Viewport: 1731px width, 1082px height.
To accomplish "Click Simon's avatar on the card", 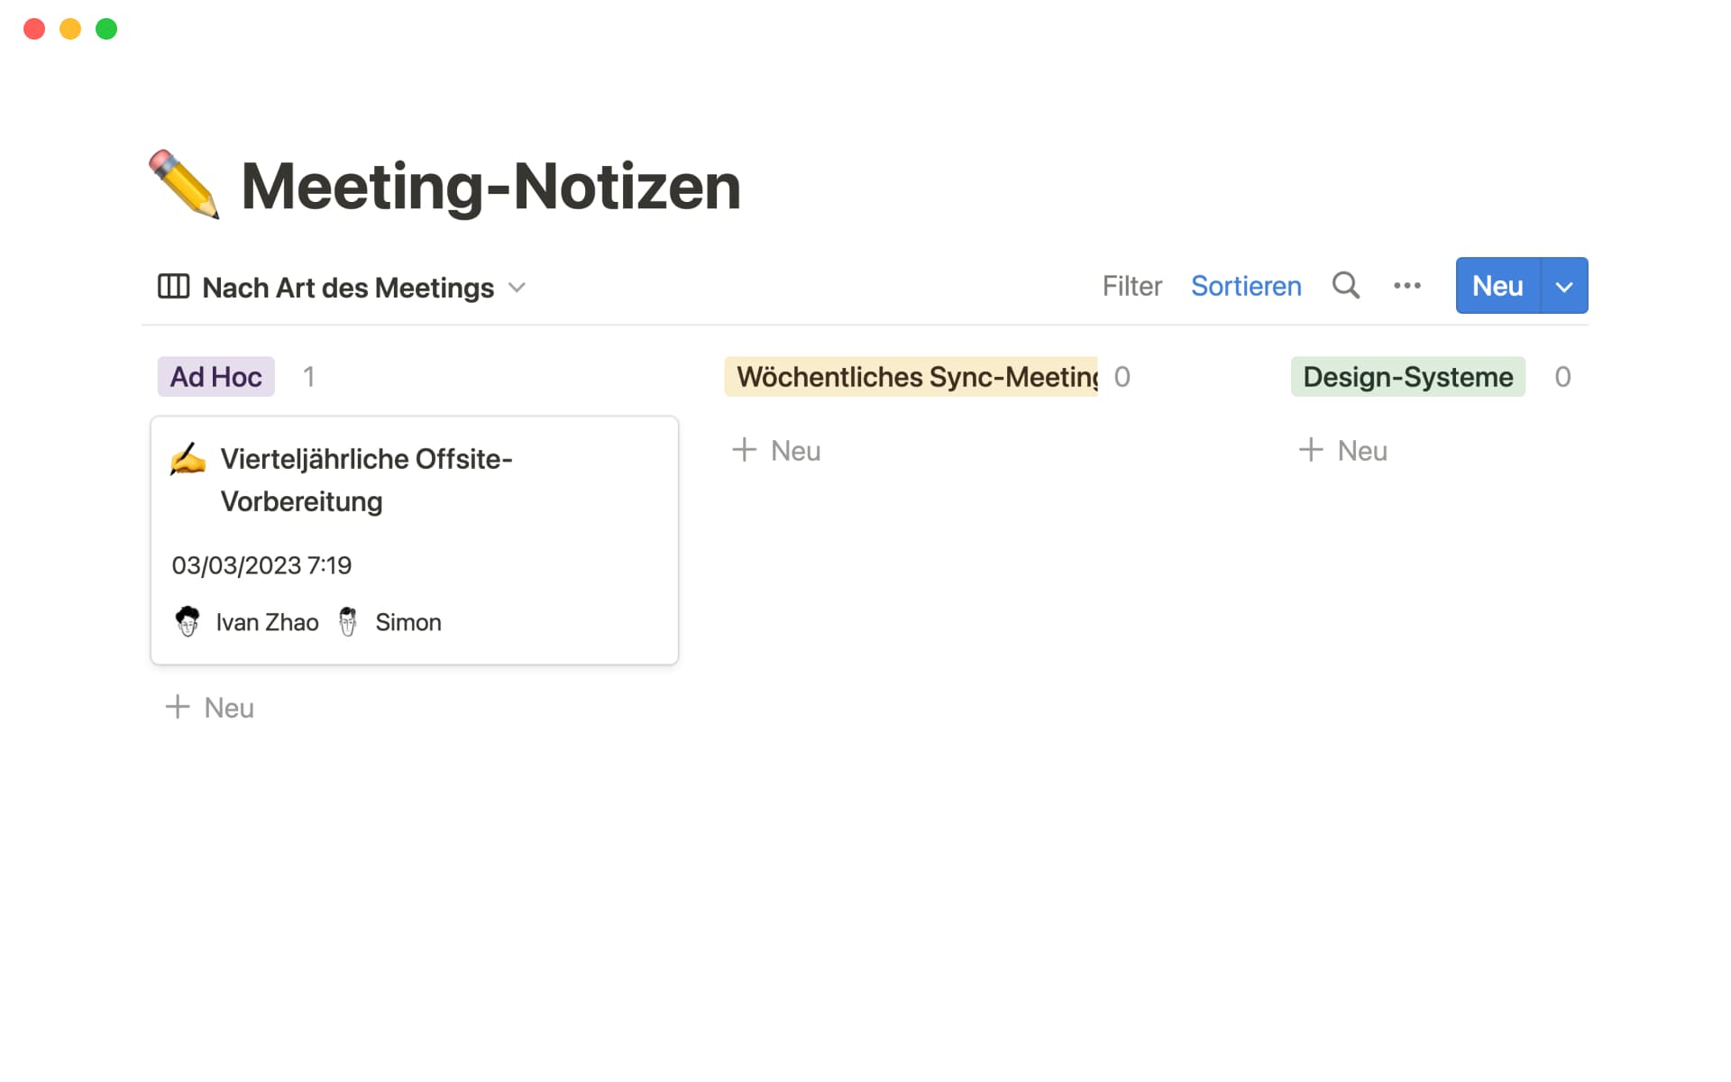I will (x=349, y=621).
